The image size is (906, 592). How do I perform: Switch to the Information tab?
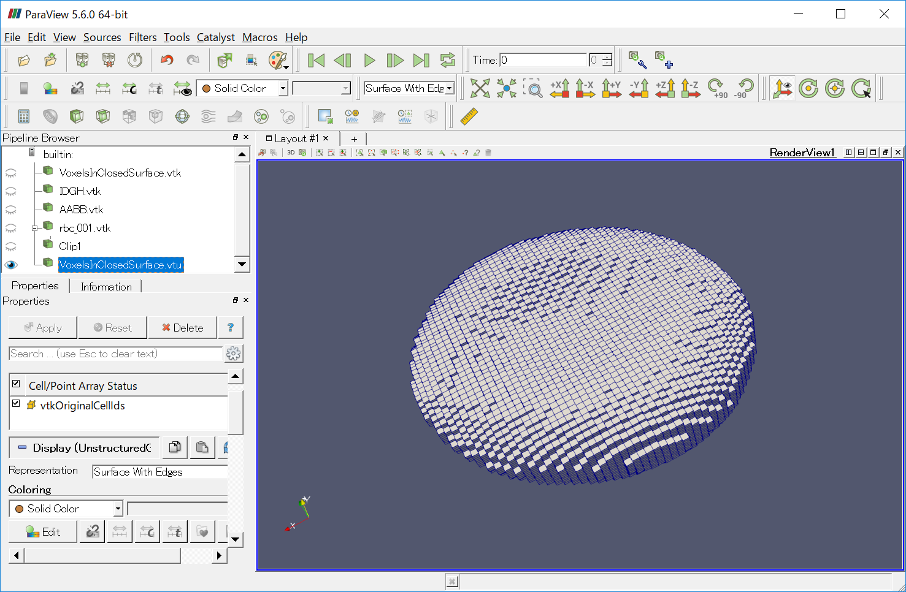click(x=106, y=287)
